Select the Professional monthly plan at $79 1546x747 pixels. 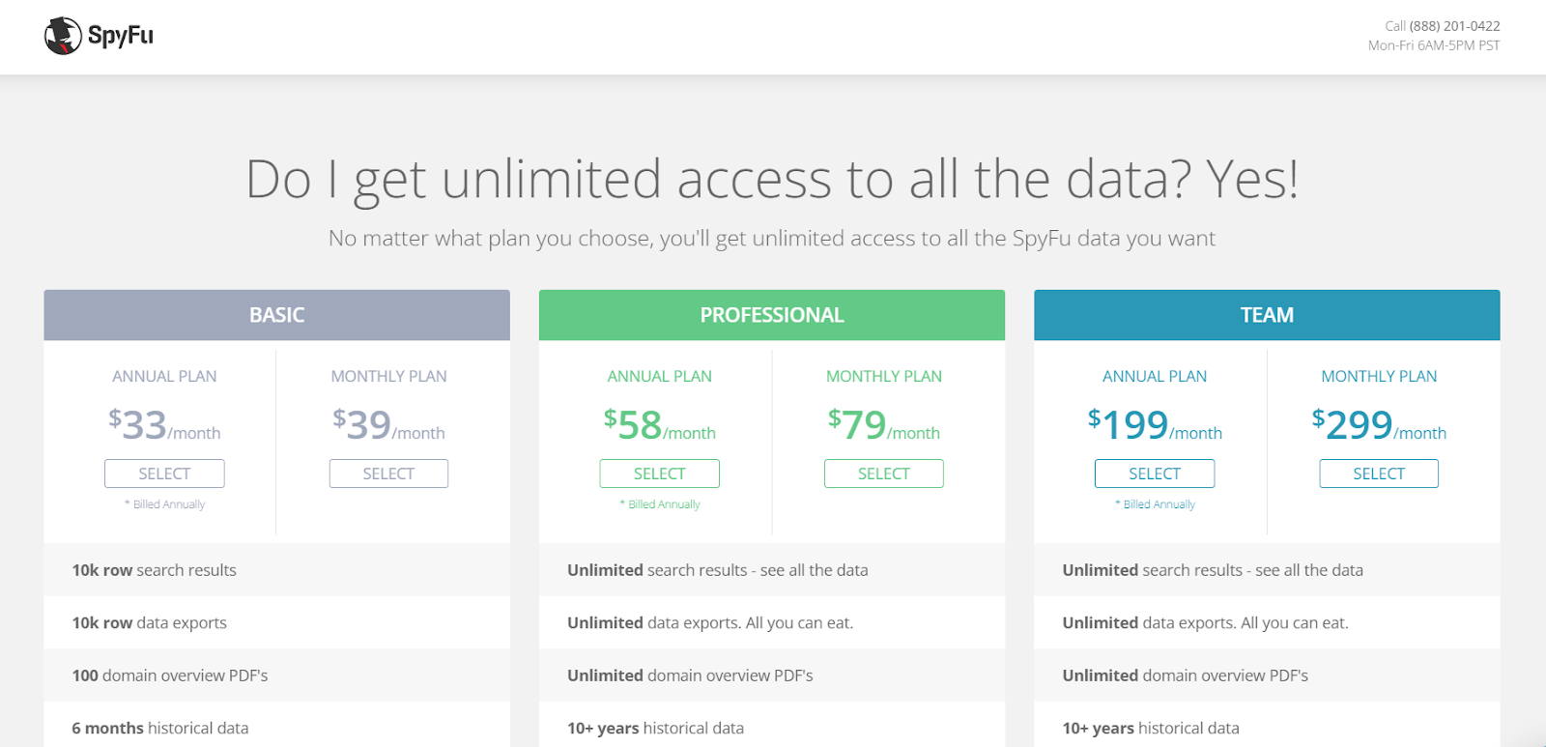tap(883, 474)
